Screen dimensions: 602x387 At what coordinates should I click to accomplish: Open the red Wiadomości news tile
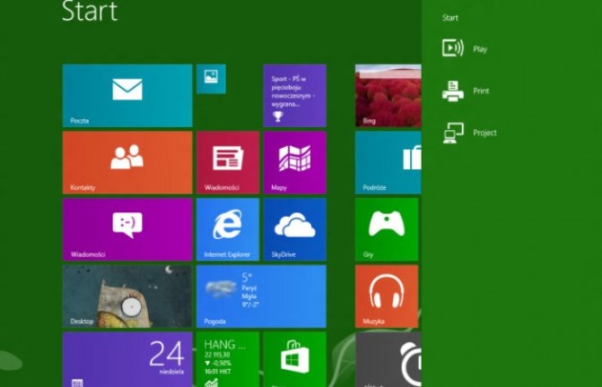click(227, 162)
